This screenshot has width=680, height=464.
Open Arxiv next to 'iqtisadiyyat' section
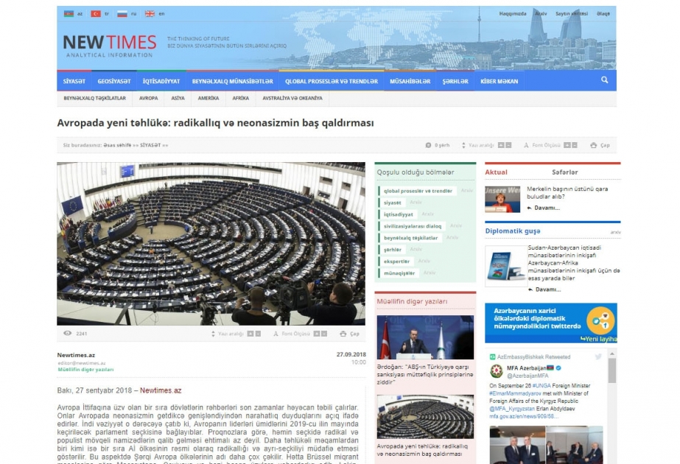(427, 214)
